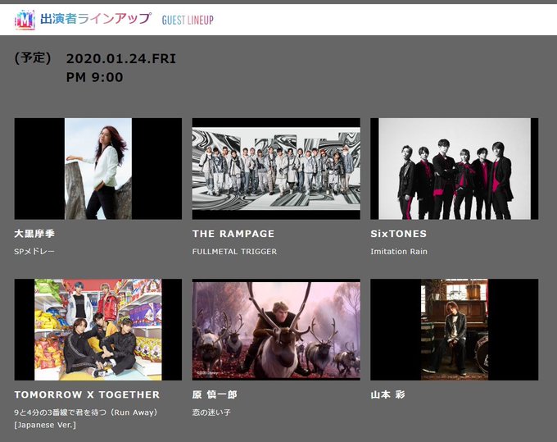Open the SixTONES group photo thumbnail
Screen dimensions: 557x442
[x=455, y=169]
